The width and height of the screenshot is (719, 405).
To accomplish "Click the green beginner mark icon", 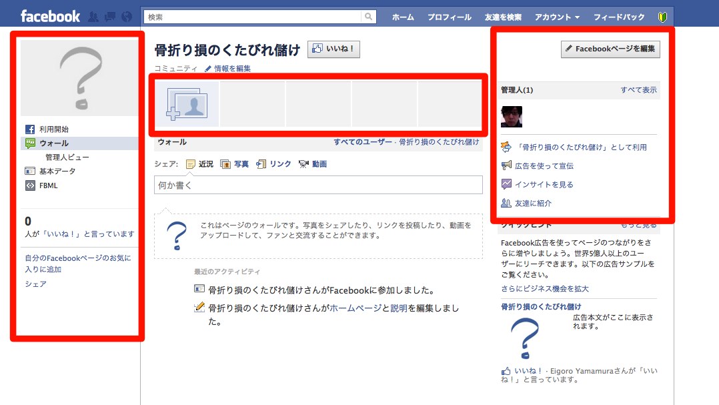I will (x=662, y=17).
